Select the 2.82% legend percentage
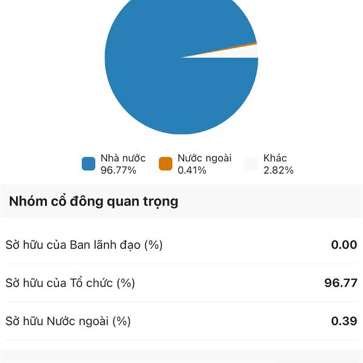Screen dimensions: 363x363 (x=278, y=171)
